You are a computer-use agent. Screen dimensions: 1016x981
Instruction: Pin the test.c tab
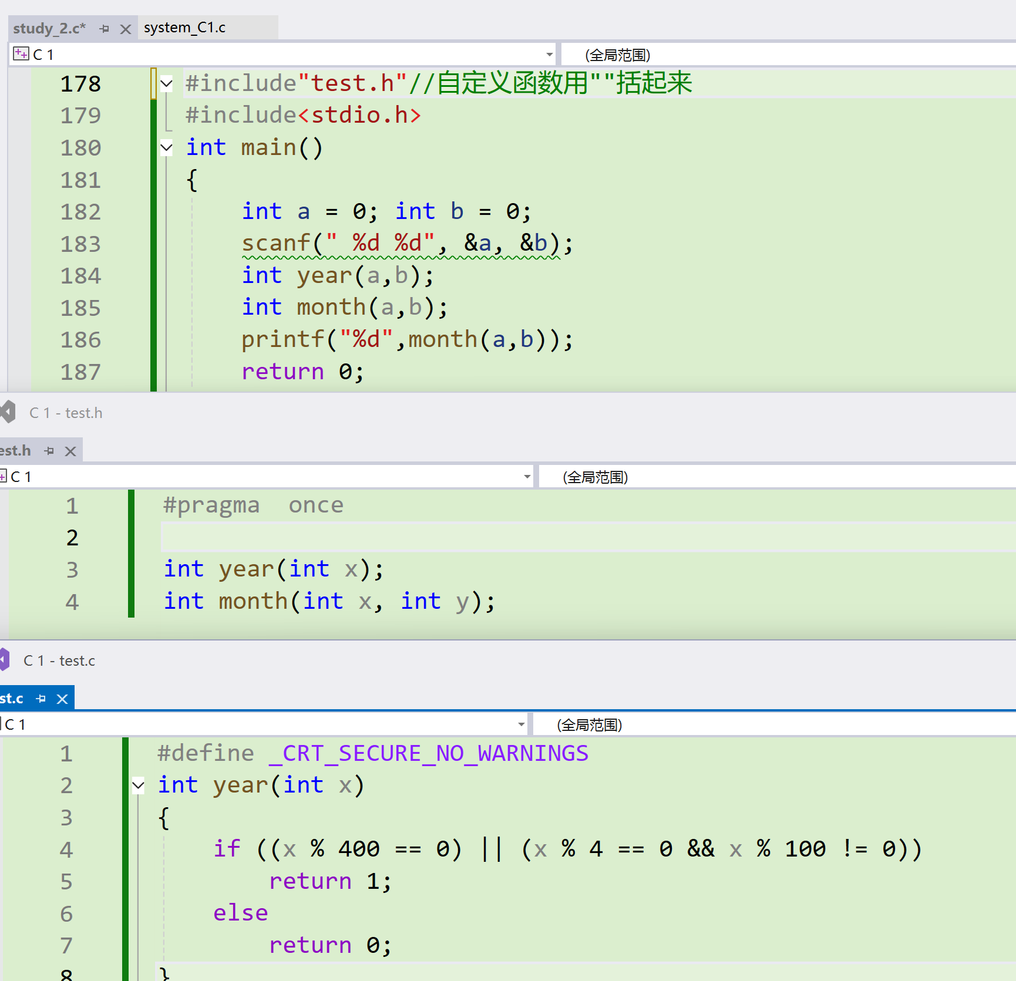pyautogui.click(x=41, y=699)
